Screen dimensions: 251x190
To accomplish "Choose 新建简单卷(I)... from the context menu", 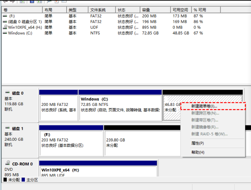I will point(213,106).
